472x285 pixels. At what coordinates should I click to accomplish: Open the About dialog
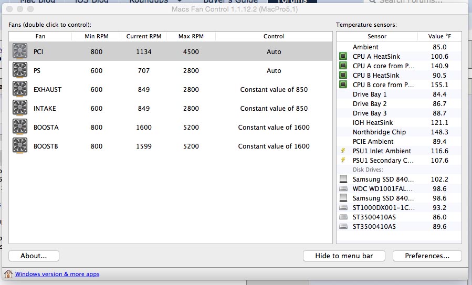pyautogui.click(x=34, y=256)
